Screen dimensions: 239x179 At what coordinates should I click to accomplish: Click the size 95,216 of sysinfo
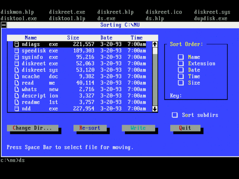point(85,57)
